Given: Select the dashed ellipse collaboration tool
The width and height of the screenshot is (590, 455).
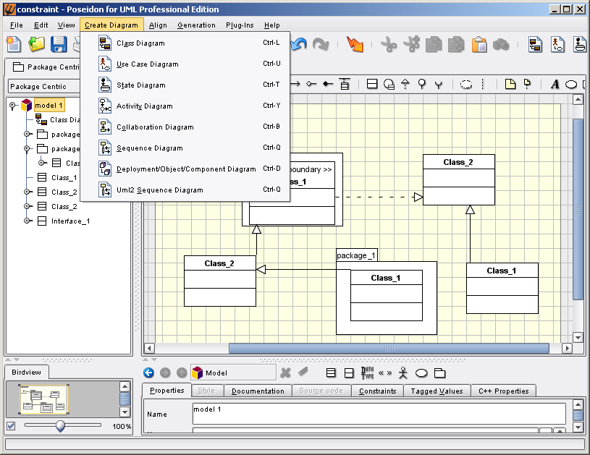Looking at the screenshot, I should (466, 84).
